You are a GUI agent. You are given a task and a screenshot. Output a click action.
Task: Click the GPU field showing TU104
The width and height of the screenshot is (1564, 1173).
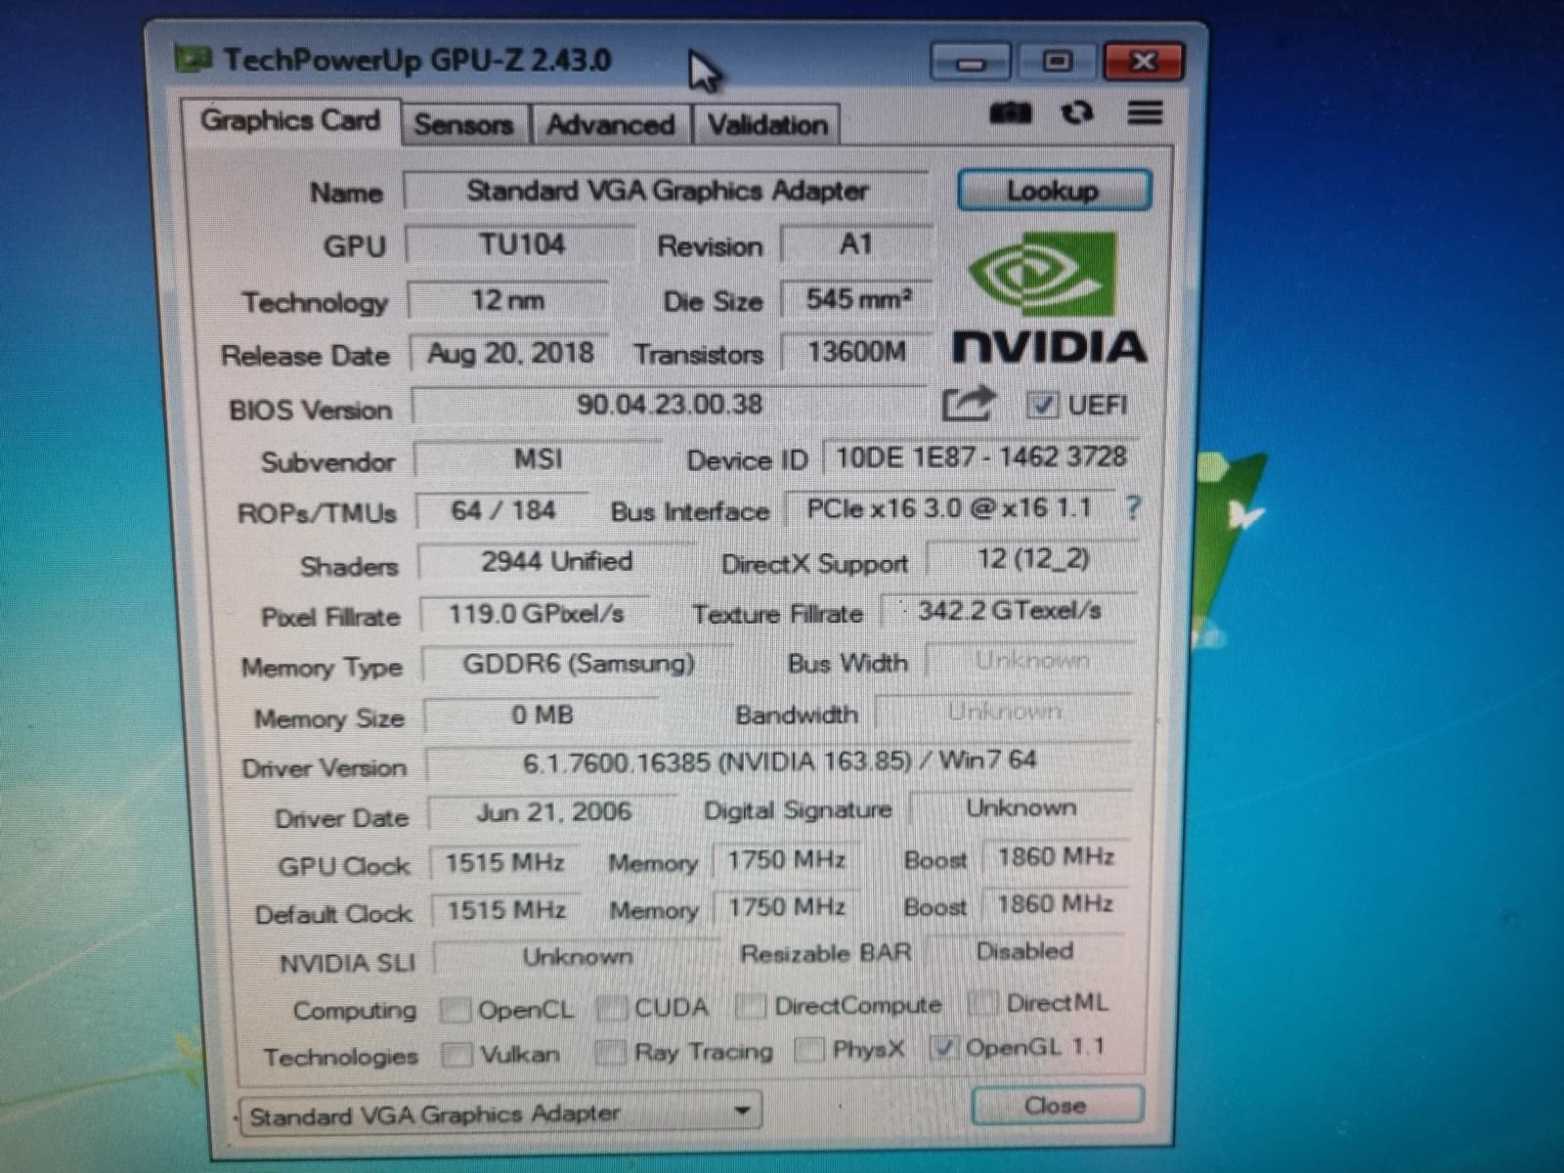521,244
